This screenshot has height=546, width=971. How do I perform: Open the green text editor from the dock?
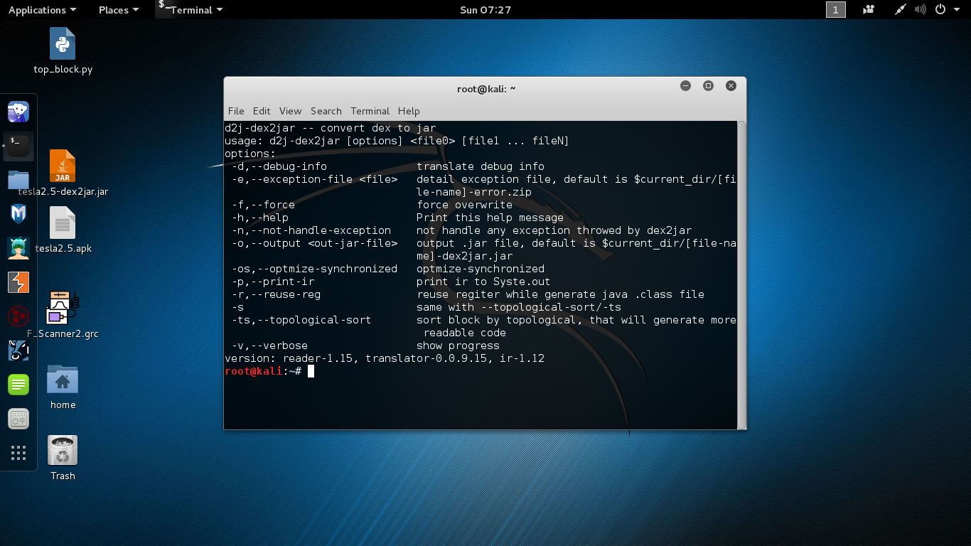point(18,384)
